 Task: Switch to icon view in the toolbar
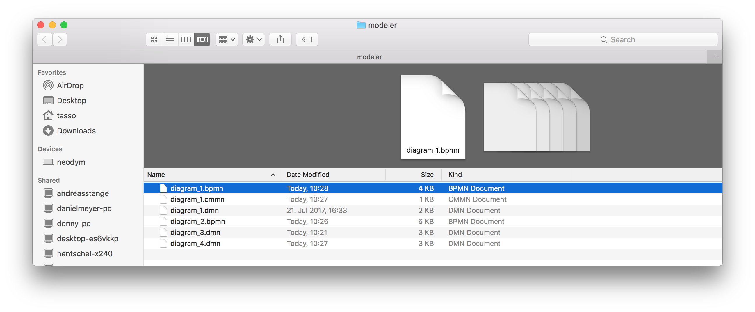click(x=154, y=39)
